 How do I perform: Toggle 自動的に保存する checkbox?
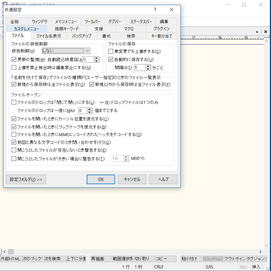tap(111, 59)
